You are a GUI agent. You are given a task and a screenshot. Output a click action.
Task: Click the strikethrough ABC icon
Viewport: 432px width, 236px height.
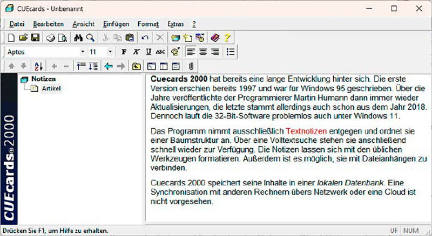tap(160, 52)
